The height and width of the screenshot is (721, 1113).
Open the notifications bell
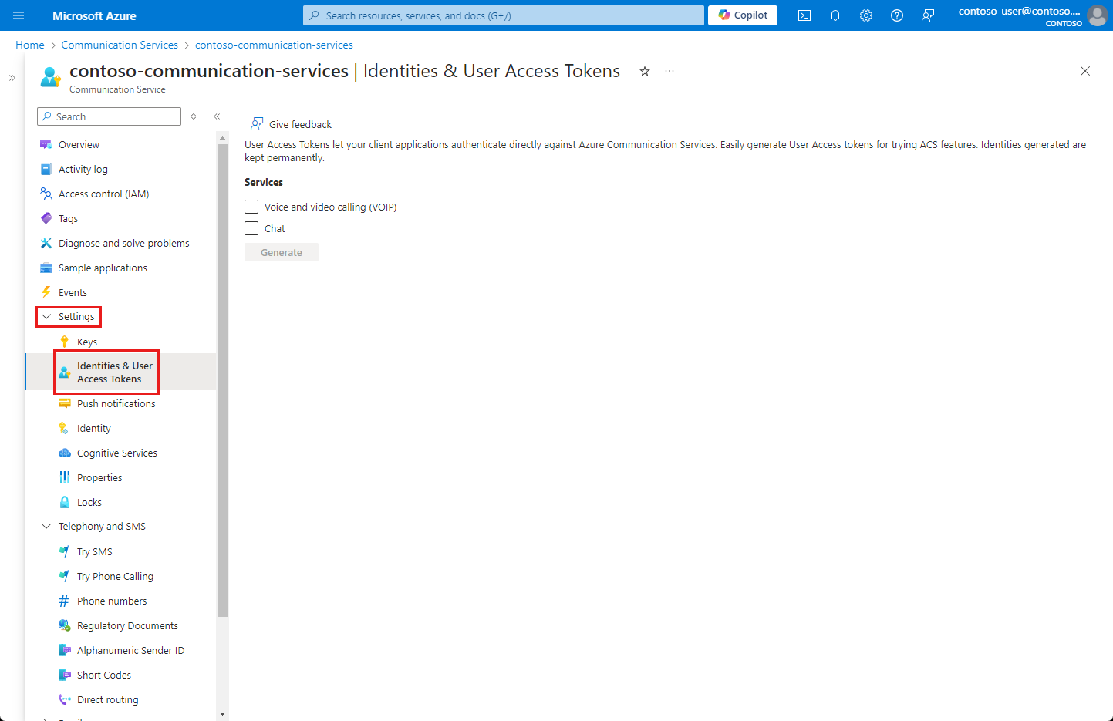tap(835, 15)
